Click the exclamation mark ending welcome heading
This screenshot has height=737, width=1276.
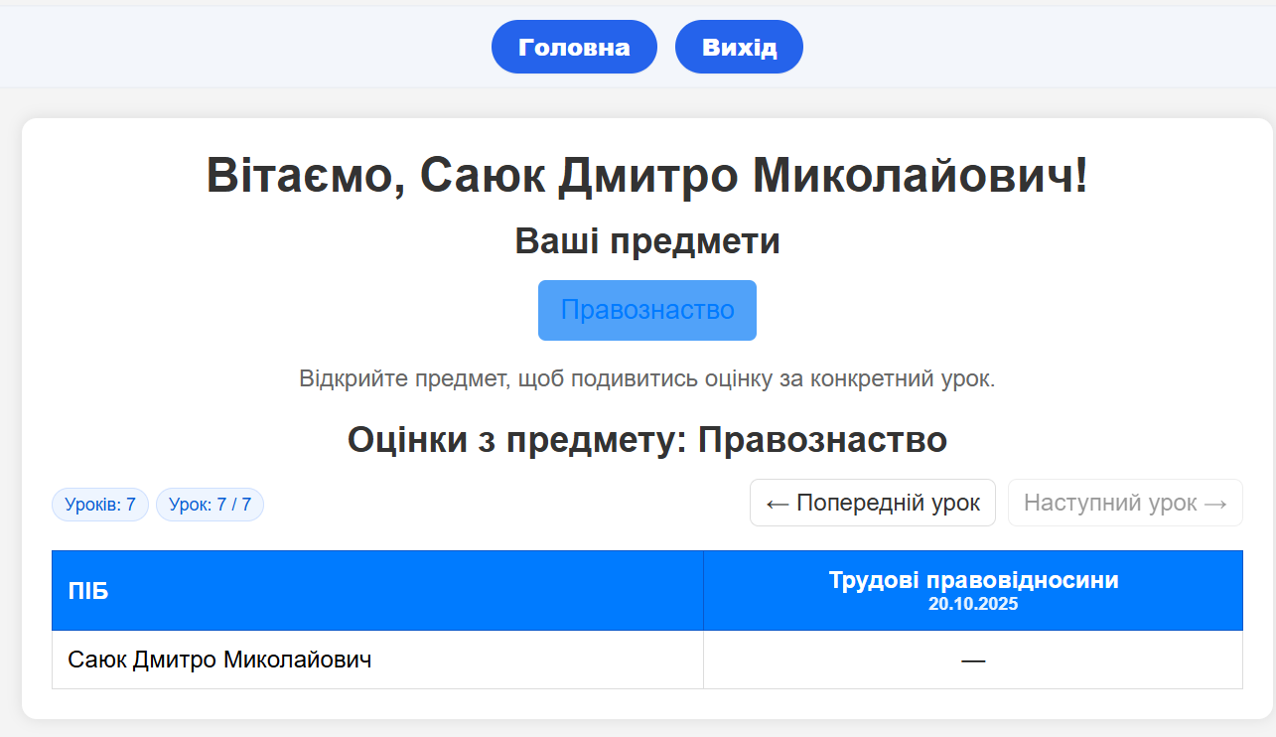(1080, 177)
